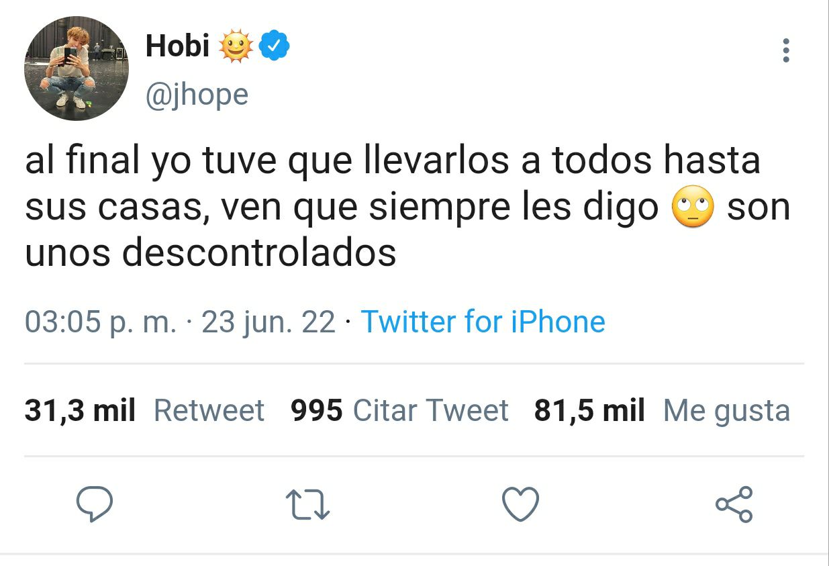Click the eye-roll emoji in the tweet

point(693,208)
